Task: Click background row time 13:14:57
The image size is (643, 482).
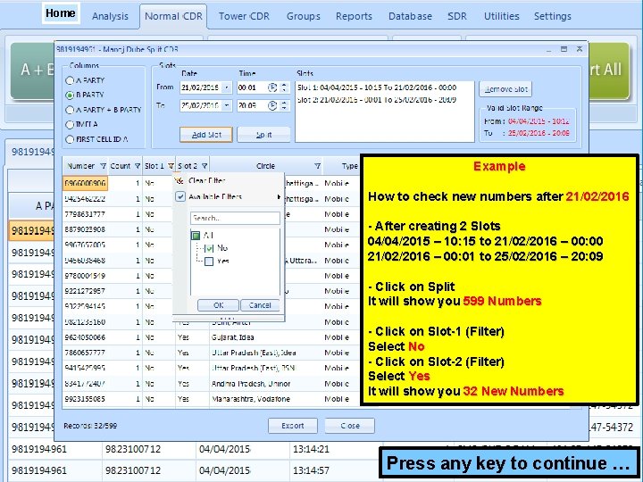Action: pos(311,470)
